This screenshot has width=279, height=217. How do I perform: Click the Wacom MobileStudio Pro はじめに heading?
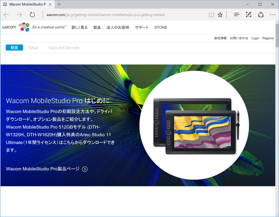(58, 101)
